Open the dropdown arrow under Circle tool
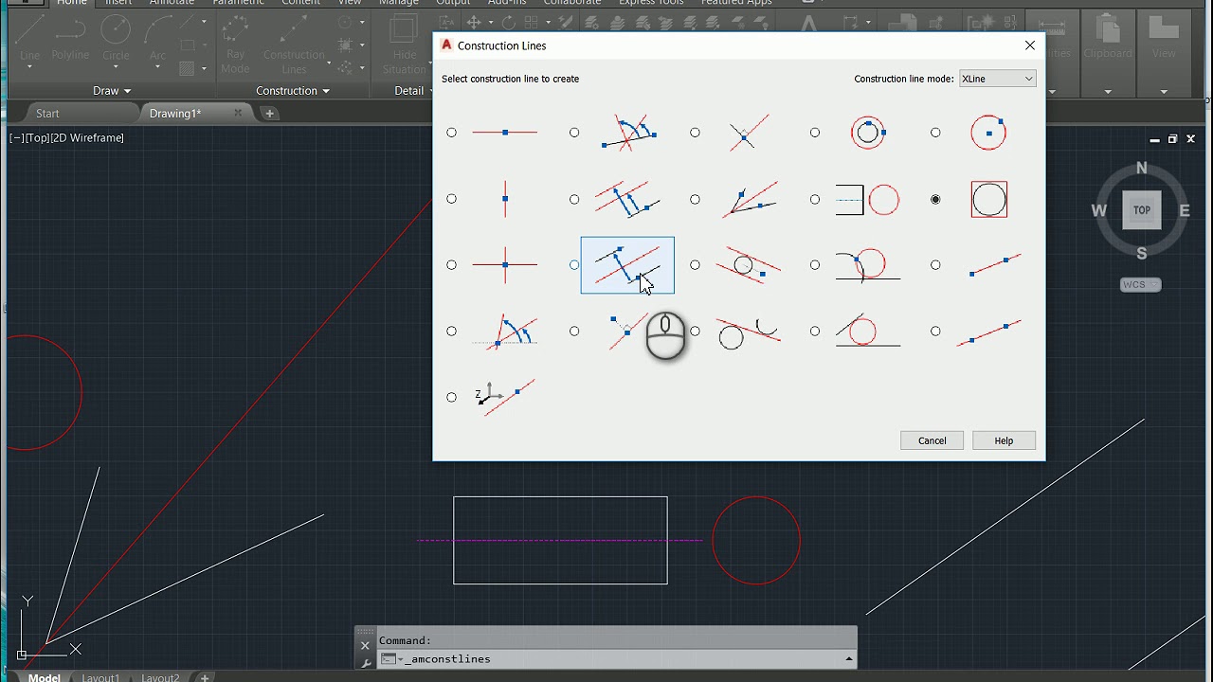The height and width of the screenshot is (682, 1213). pos(116,67)
